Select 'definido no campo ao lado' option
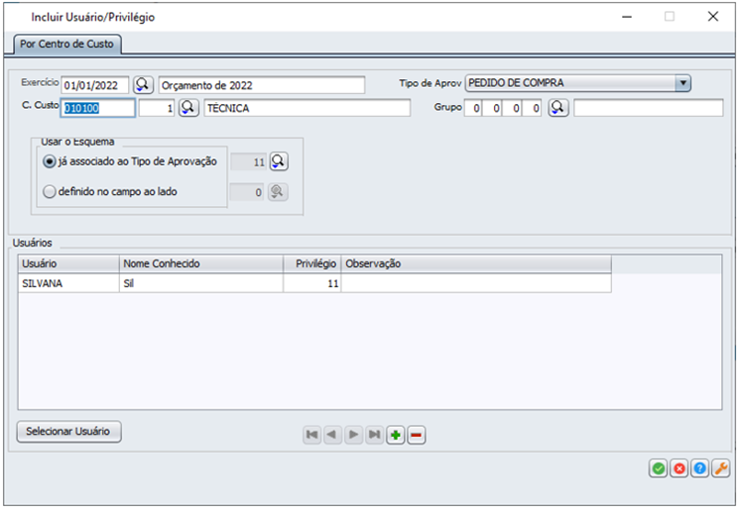738x508 pixels. coord(50,192)
